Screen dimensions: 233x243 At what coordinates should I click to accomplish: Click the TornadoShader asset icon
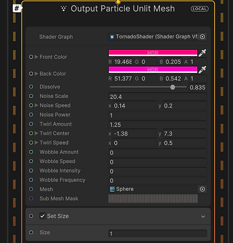pos(112,37)
